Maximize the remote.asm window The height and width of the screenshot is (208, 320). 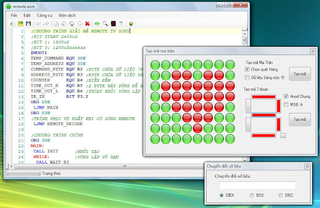[x=229, y=5]
